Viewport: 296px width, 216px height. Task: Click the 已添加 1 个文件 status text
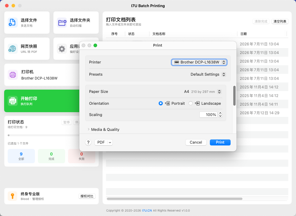[x=18, y=144]
